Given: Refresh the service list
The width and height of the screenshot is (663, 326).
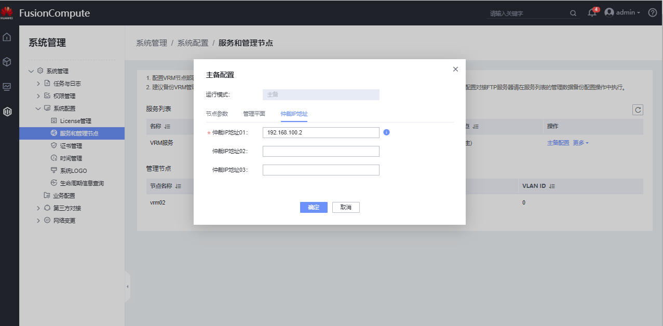Looking at the screenshot, I should tap(638, 110).
